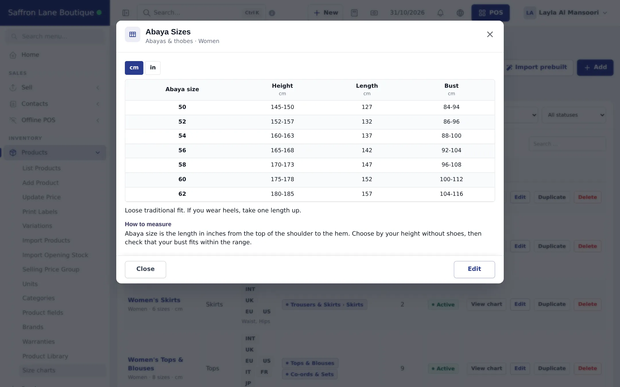620x387 pixels.
Task: Open the language globe icon
Action: point(460,13)
